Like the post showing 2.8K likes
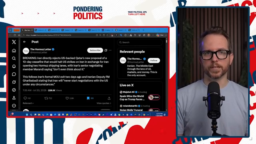This screenshot has height=144, width=256. [70, 98]
